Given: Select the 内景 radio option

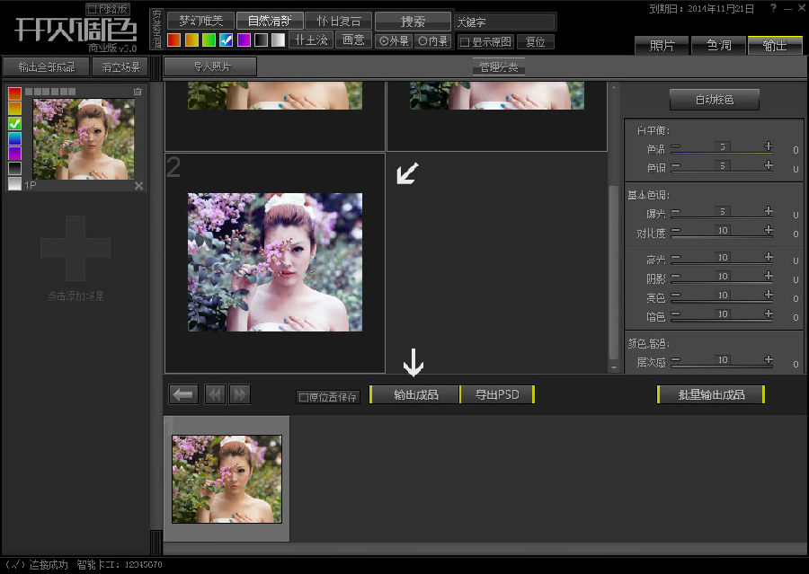Looking at the screenshot, I should 423,41.
